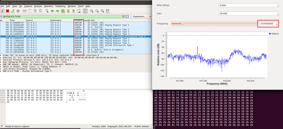Expand the GSM TAP Header section
The height and width of the screenshot is (129, 283).
1,64
